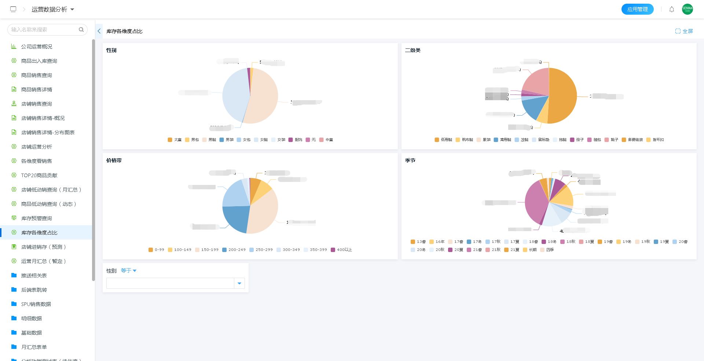The image size is (704, 361).
Task: Open the 性别 filter value dropdown arrow
Action: (239, 283)
